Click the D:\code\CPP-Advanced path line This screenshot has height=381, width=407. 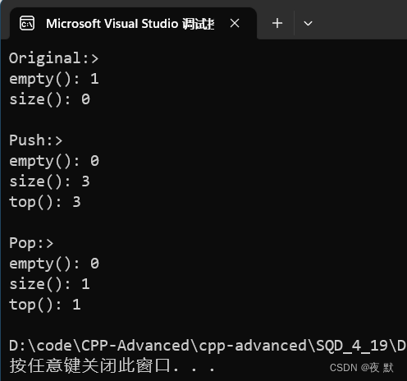point(208,346)
